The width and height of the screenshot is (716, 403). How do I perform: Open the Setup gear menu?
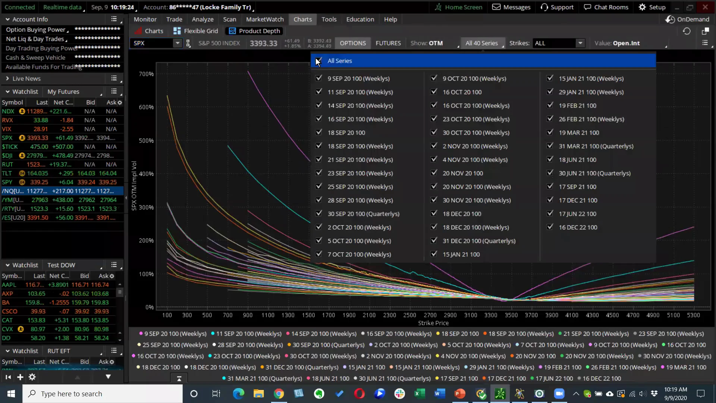pyautogui.click(x=652, y=7)
